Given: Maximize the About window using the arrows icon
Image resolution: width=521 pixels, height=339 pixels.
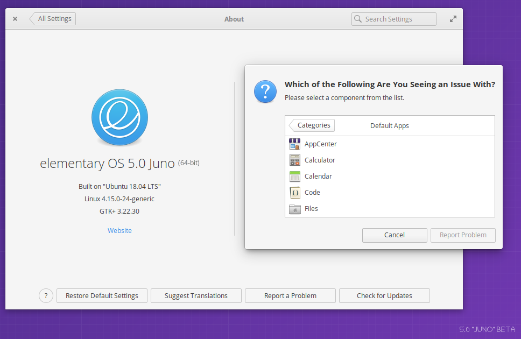Looking at the screenshot, I should coord(453,19).
